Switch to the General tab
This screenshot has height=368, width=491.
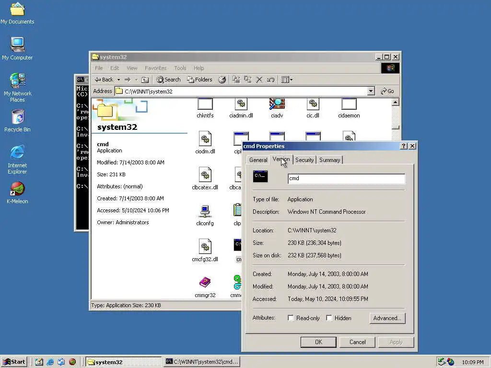tap(258, 160)
